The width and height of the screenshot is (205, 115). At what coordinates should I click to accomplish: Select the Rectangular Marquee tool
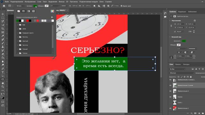[3, 18]
